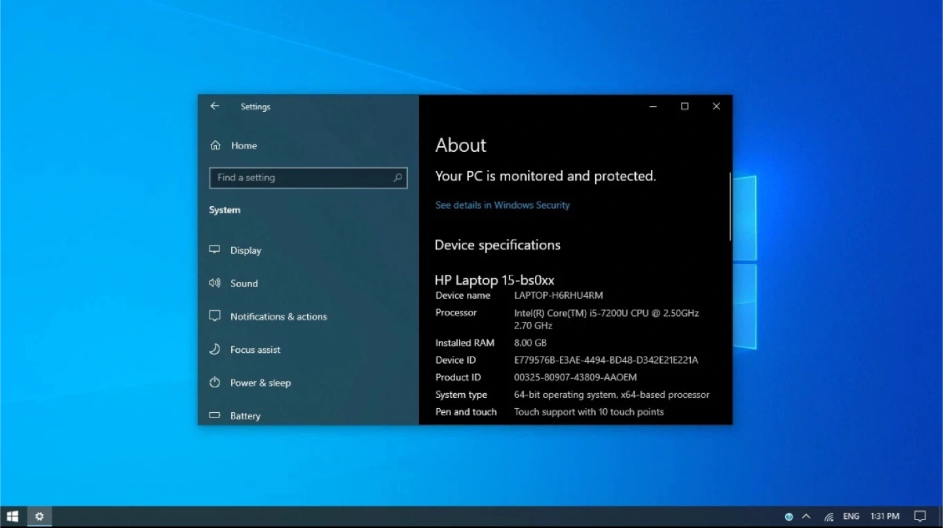Open the network icon in system tray
943x528 pixels.
[x=828, y=516]
